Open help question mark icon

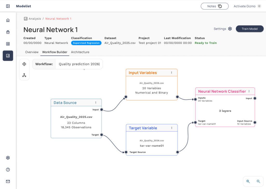tap(8, 170)
